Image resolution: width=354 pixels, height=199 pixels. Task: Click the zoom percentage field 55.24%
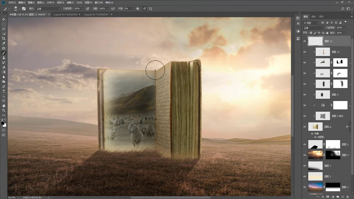(x=12, y=197)
